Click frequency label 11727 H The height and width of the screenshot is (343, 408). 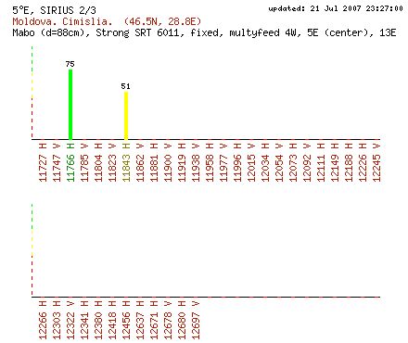point(43,162)
